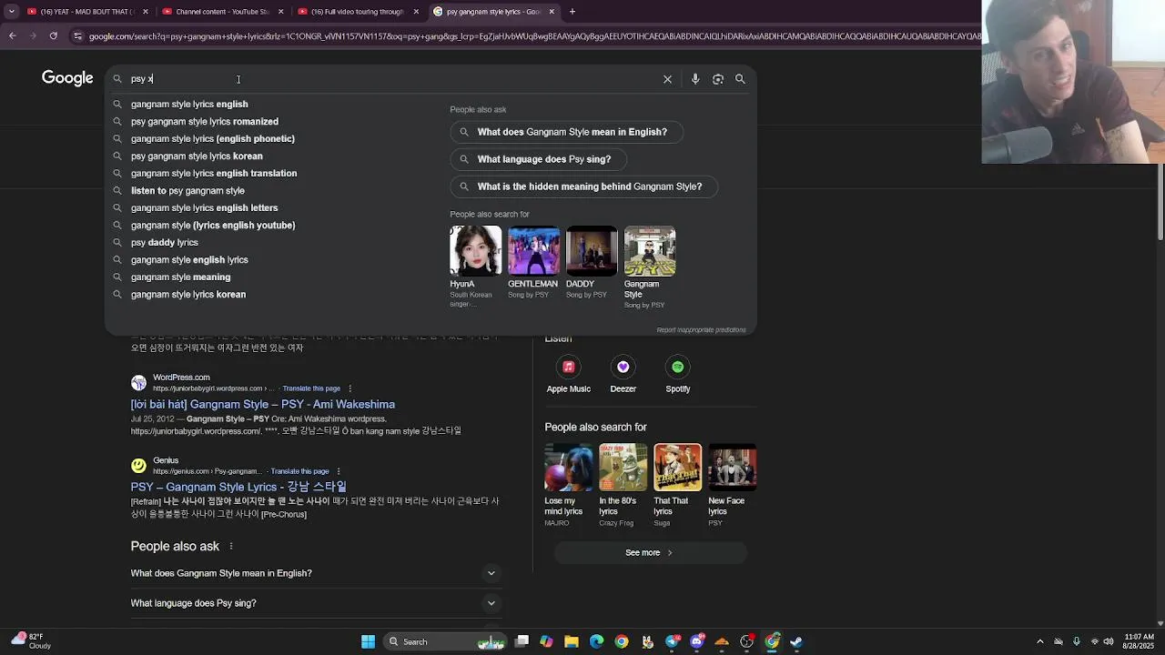The width and height of the screenshot is (1165, 655).
Task: Click 'What language does Psy sing?' chip
Action: point(538,159)
